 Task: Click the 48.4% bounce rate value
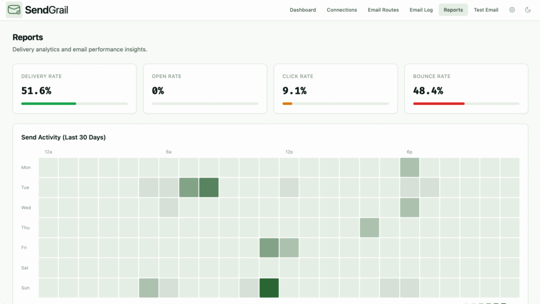(x=428, y=91)
